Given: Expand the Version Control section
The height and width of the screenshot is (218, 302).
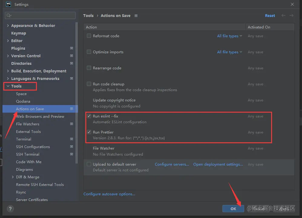Looking at the screenshot, I should click(x=8, y=56).
